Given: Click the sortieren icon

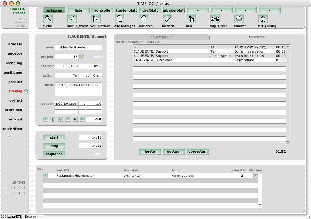Looking at the screenshot, I should pos(143,19).
